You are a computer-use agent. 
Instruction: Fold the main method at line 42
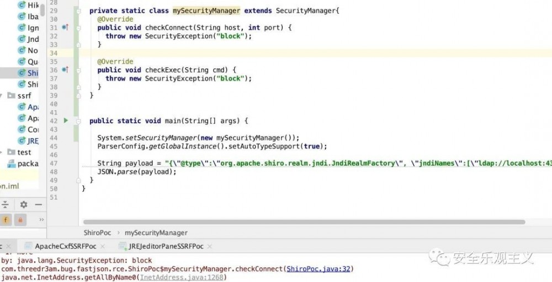tap(78, 121)
